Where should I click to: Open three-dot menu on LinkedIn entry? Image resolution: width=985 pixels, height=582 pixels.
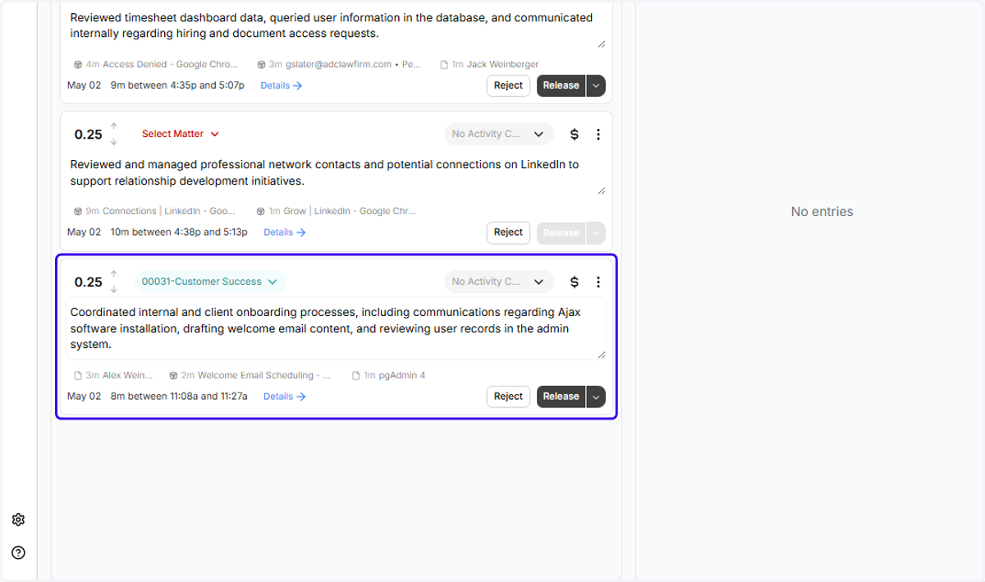click(598, 134)
